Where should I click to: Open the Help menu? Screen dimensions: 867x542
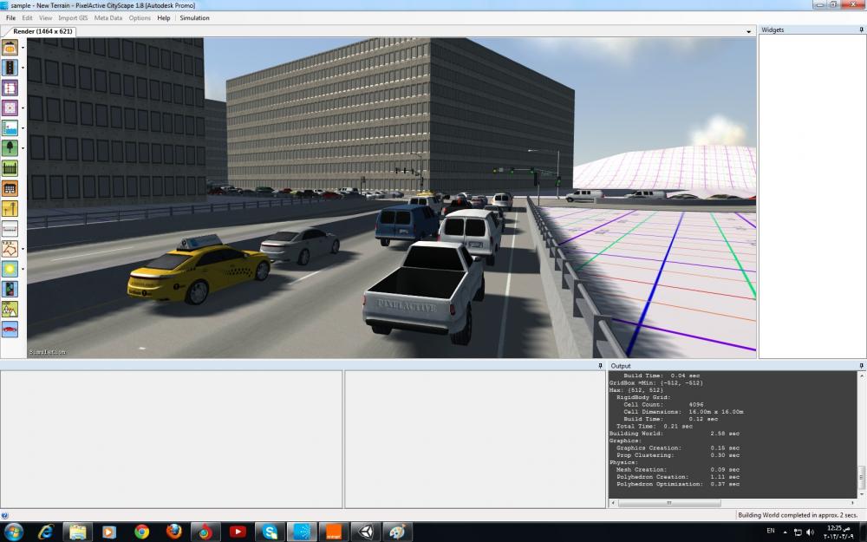[x=164, y=17]
